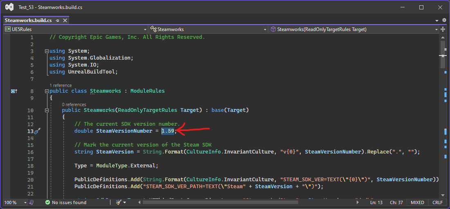Collapse the using directives block
Image resolution: width=450 pixels, height=209 pixels.
coord(47,51)
